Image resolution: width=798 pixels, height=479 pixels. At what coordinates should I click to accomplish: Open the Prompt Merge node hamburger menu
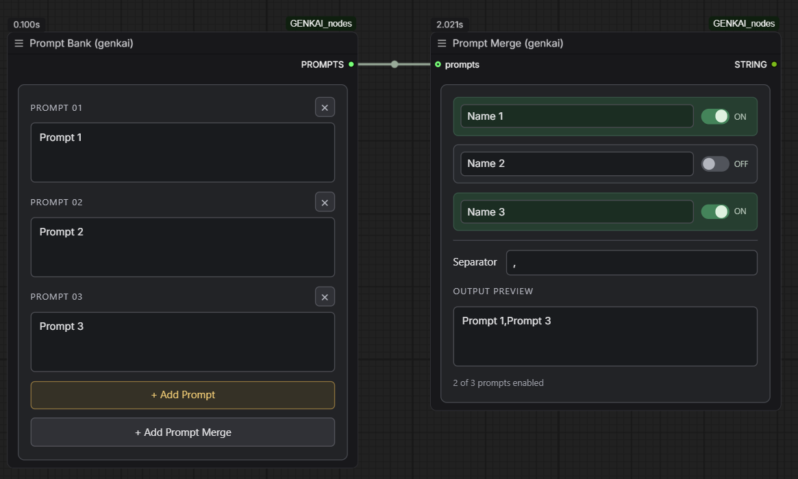tap(442, 43)
